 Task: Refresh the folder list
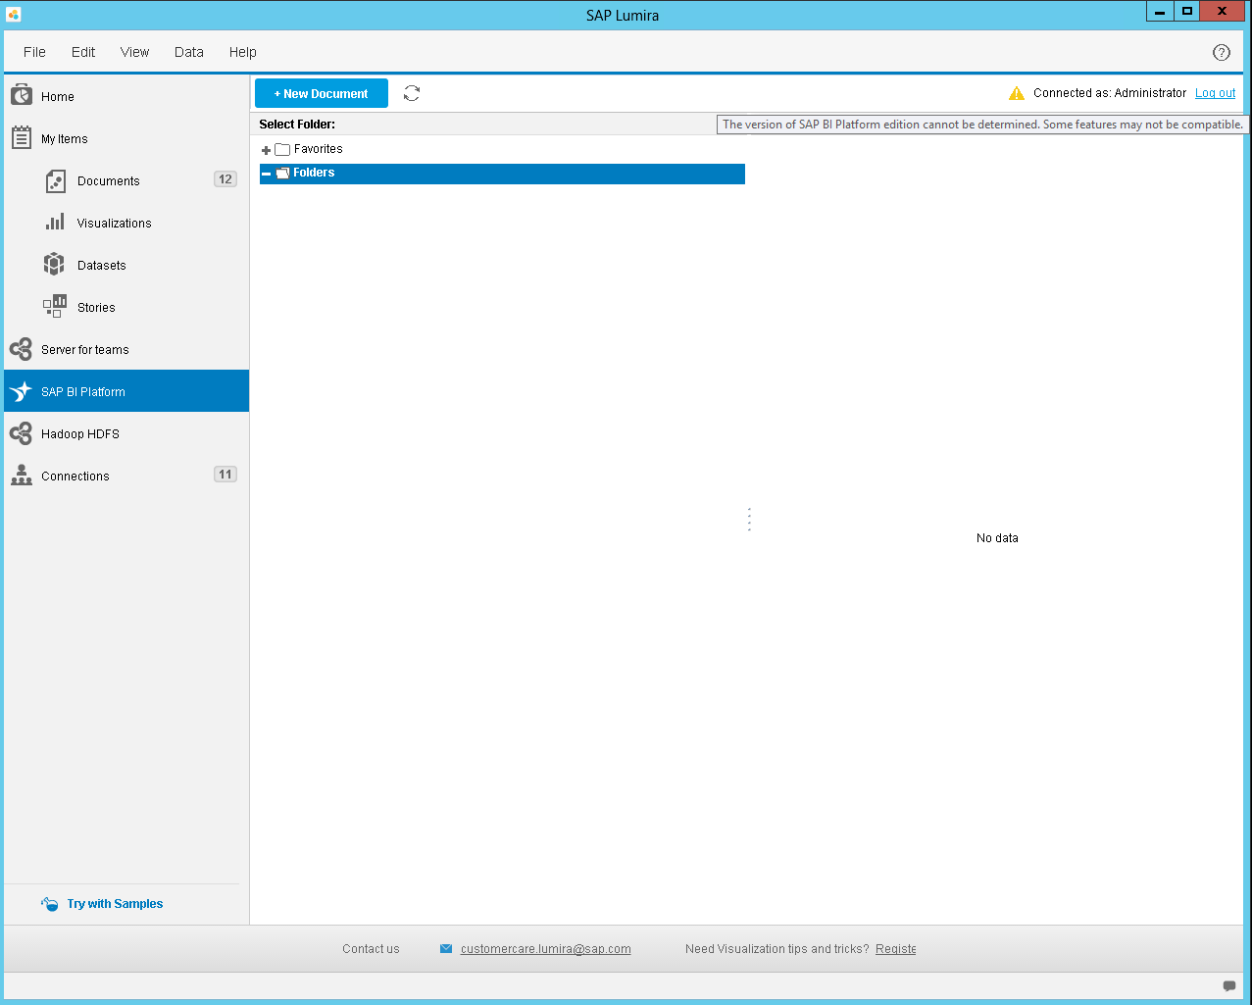(412, 93)
